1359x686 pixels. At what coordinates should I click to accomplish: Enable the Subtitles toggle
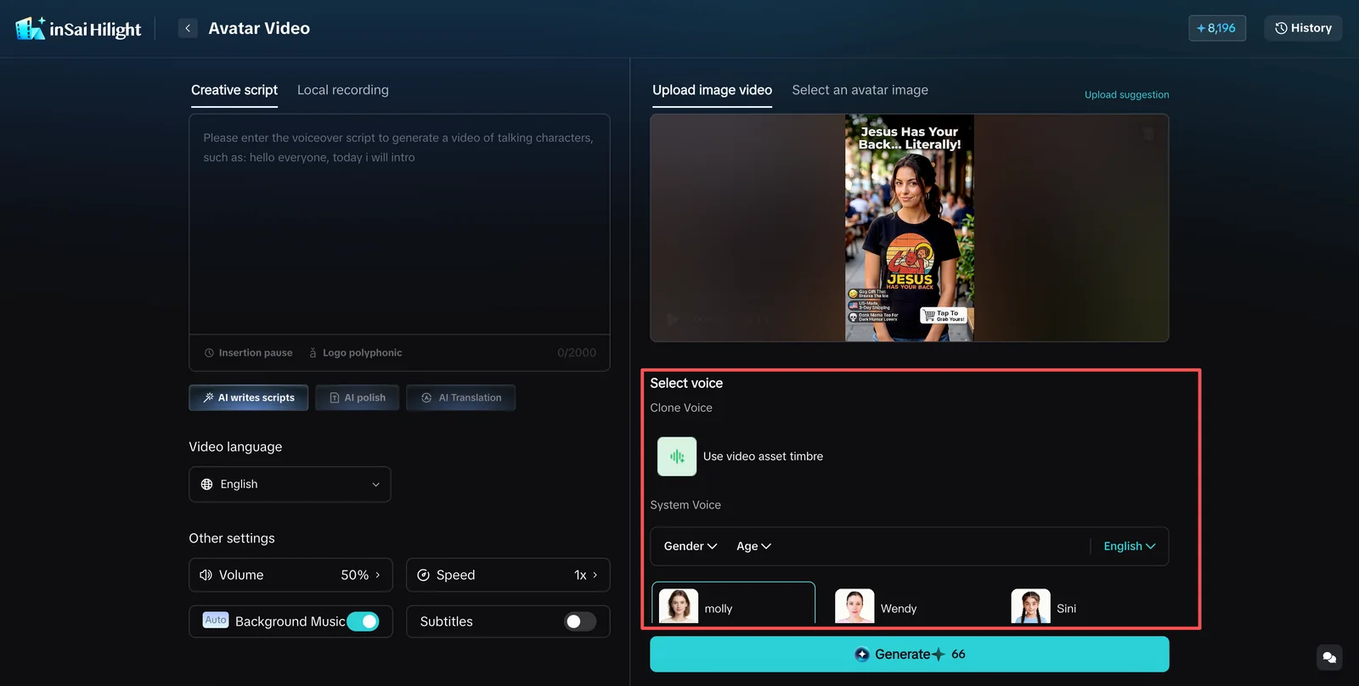pos(580,621)
